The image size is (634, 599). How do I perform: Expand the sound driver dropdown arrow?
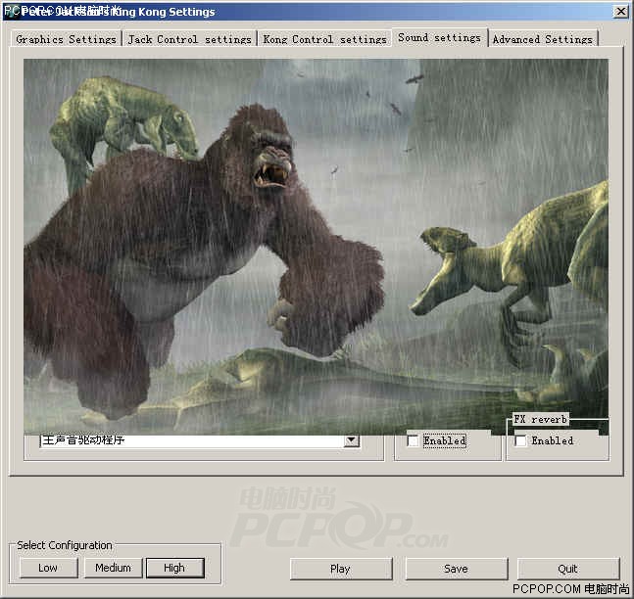tap(351, 441)
